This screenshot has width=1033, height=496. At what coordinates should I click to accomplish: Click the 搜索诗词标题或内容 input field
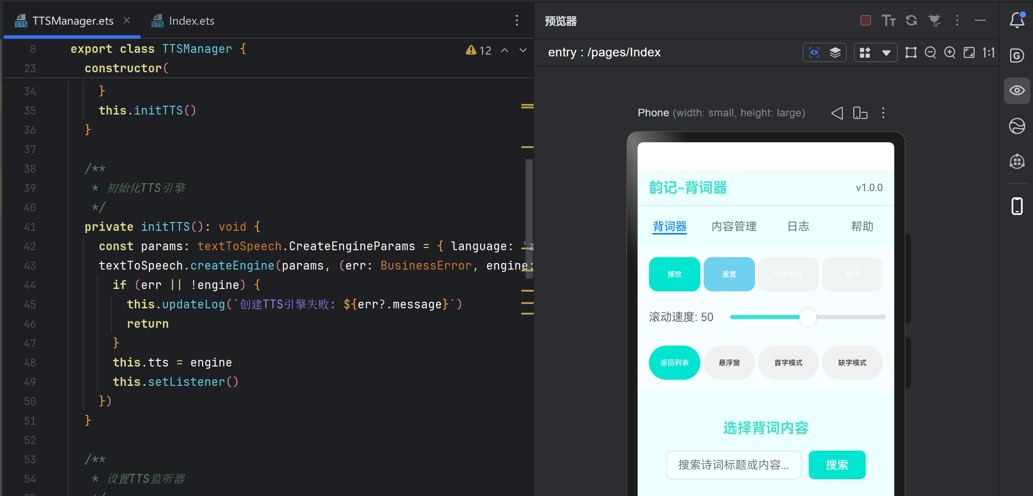pos(734,465)
